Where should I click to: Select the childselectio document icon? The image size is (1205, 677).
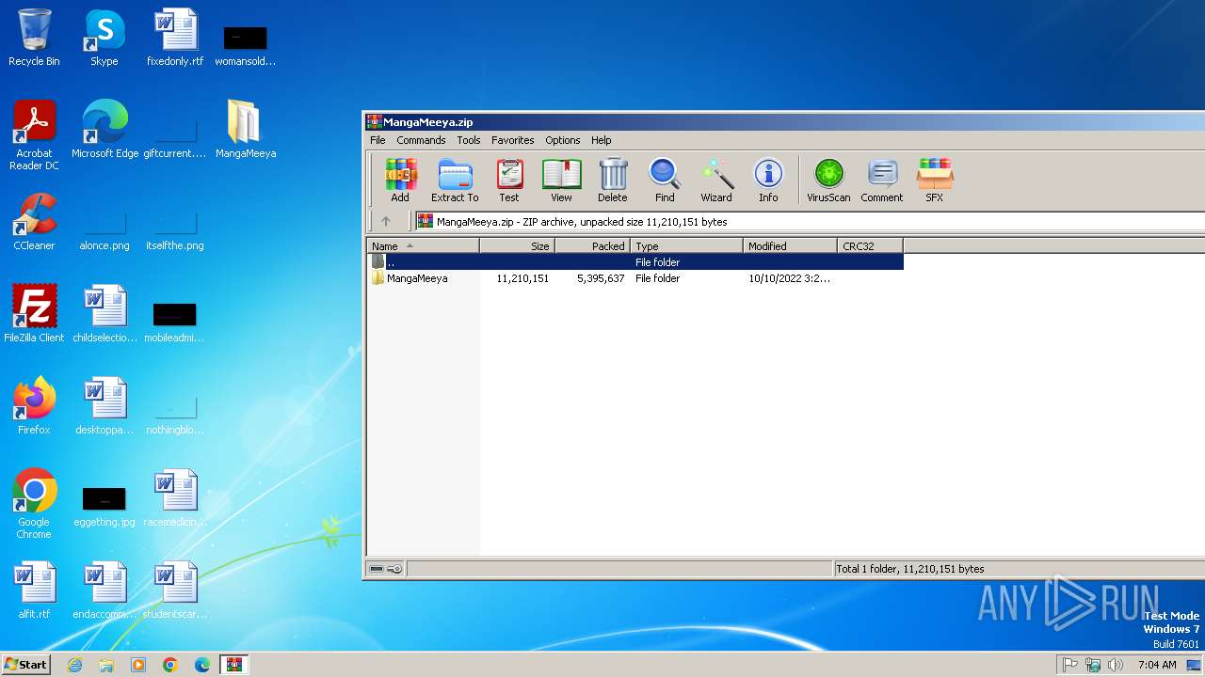click(x=104, y=314)
